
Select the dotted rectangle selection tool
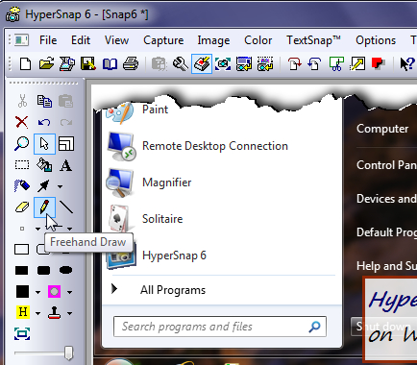coord(22,165)
